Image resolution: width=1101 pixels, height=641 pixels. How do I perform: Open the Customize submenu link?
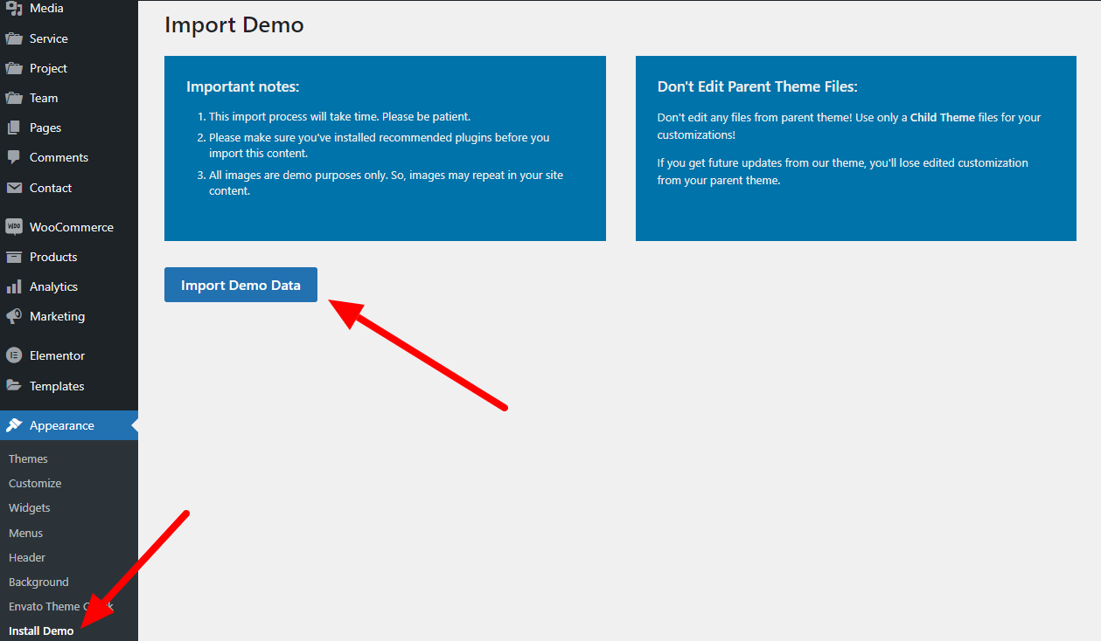[35, 483]
